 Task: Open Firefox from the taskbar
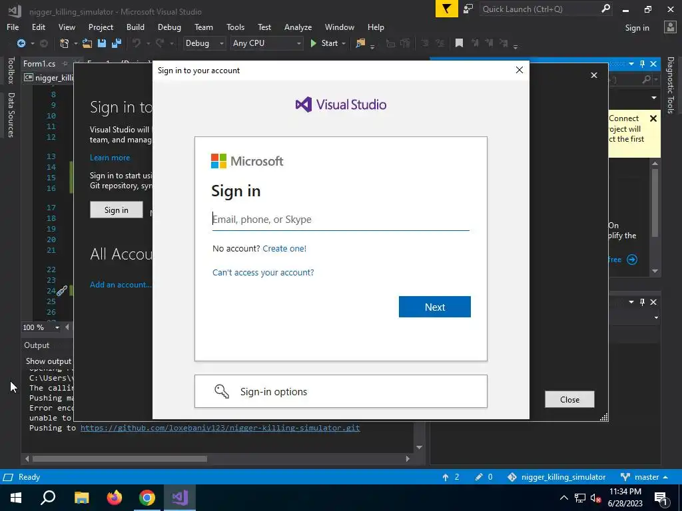(x=115, y=498)
